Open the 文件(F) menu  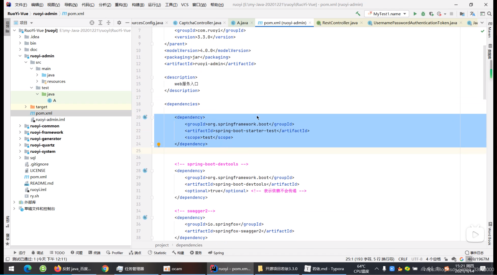[21, 5]
